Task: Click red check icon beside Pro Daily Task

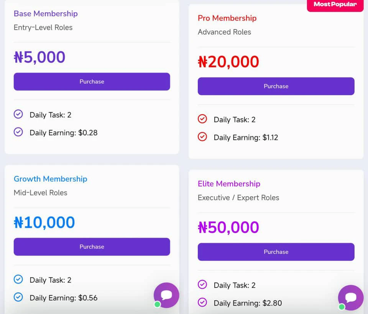Action: coord(202,119)
